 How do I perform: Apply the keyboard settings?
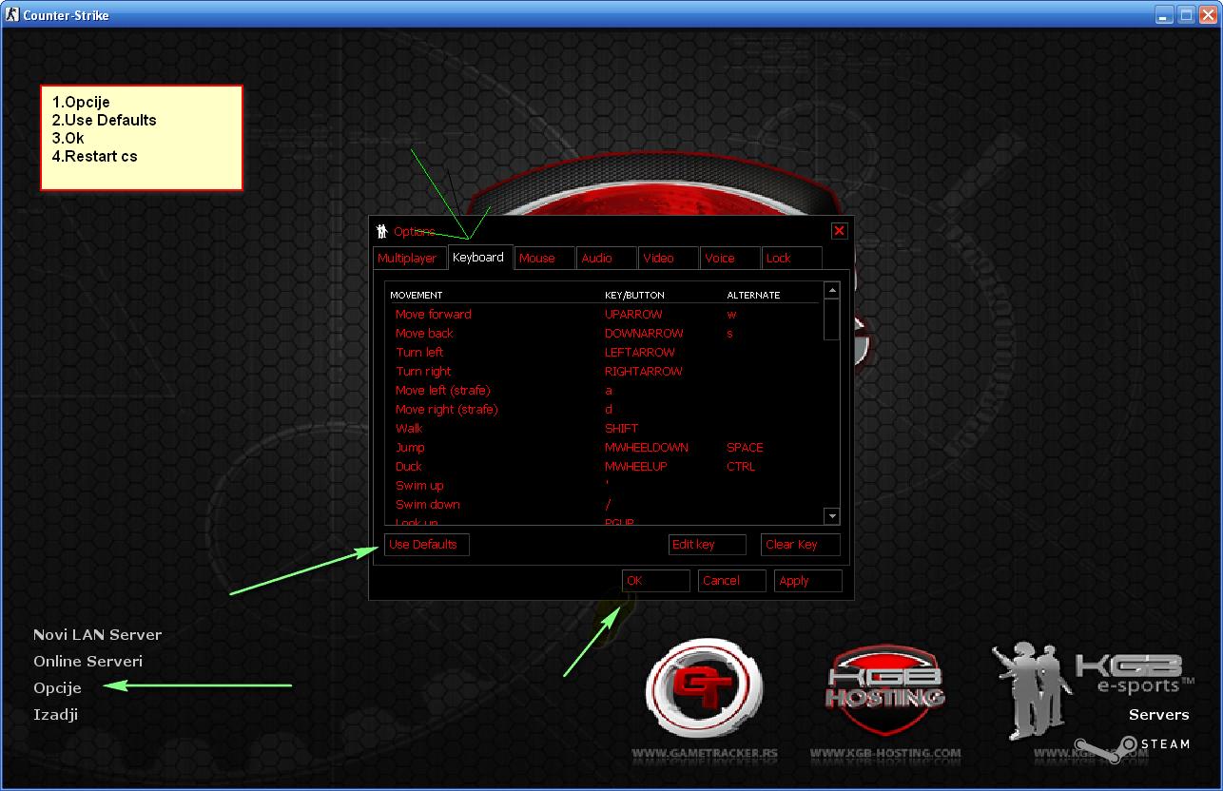point(808,581)
